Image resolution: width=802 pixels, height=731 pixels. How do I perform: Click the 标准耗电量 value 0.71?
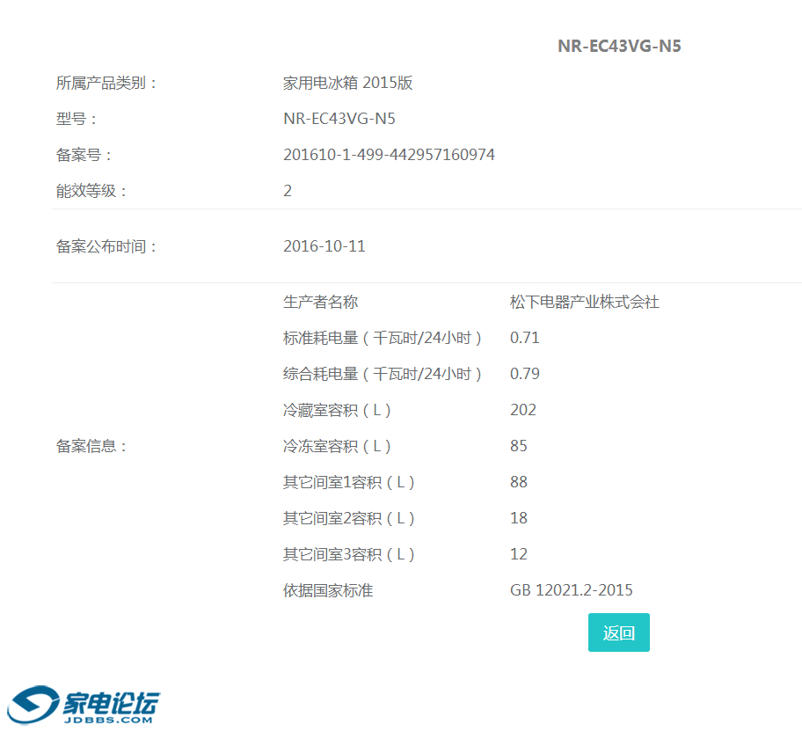(x=524, y=338)
